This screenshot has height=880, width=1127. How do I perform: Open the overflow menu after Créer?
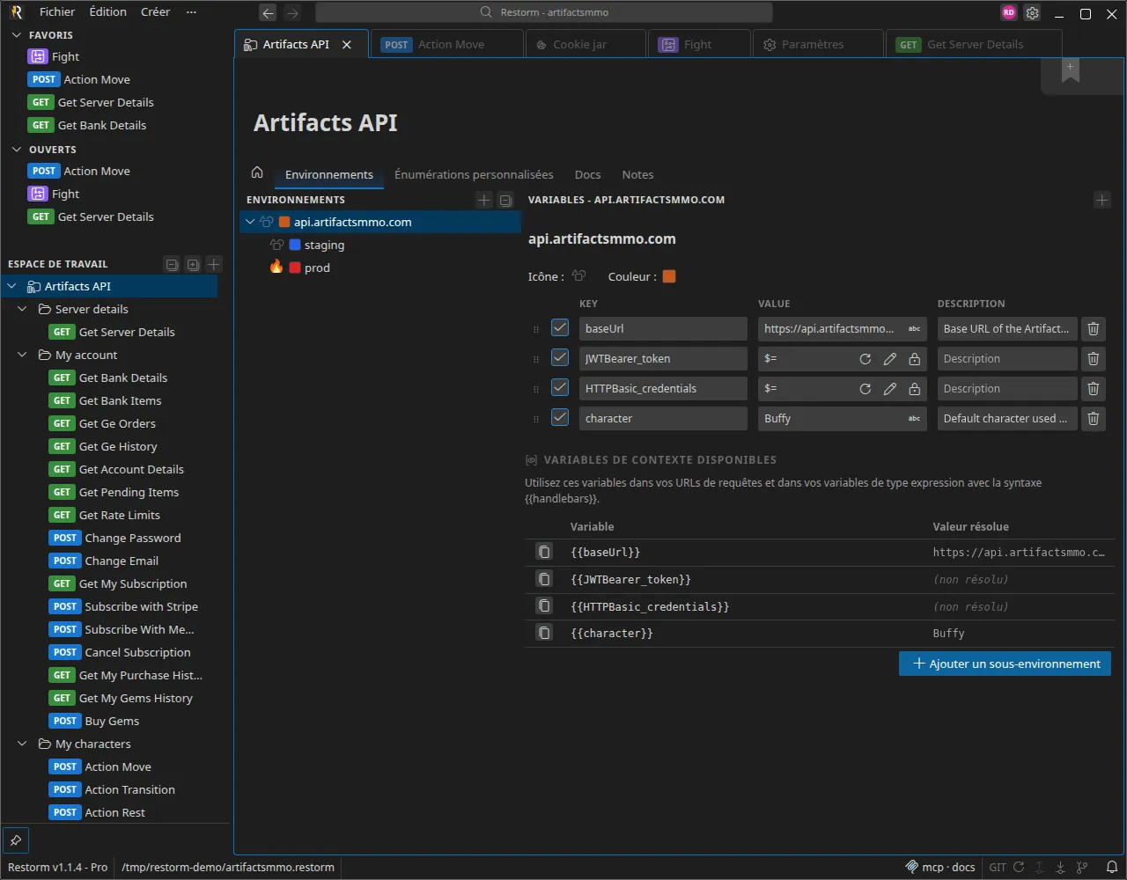(x=191, y=12)
